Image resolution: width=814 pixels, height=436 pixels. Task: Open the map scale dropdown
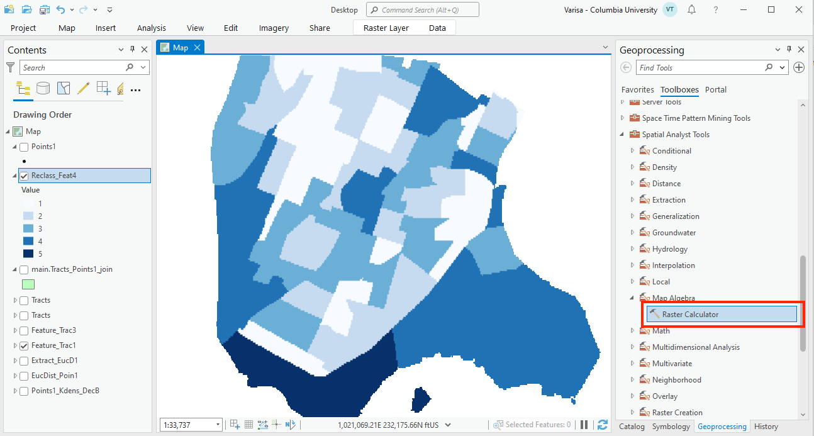217,424
